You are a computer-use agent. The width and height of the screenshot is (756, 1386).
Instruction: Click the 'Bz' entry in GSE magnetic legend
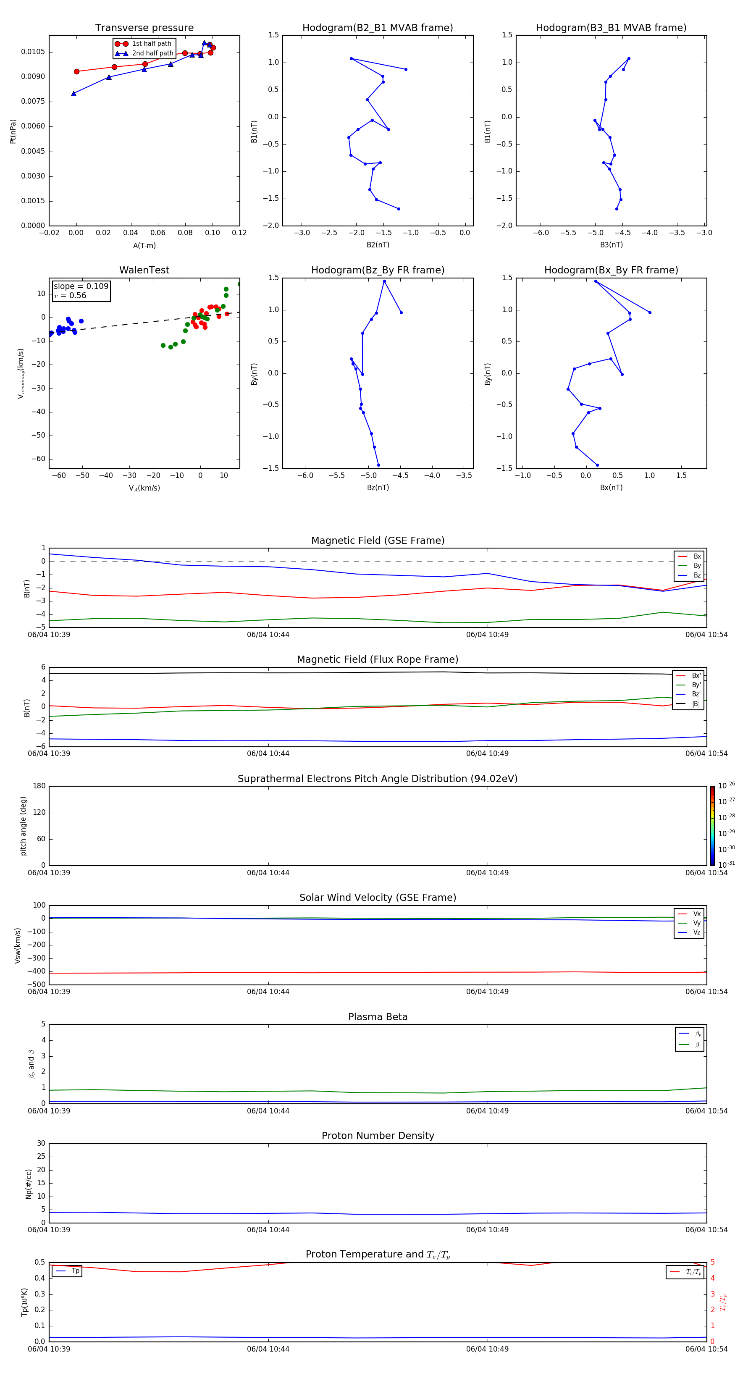pyautogui.click(x=689, y=575)
